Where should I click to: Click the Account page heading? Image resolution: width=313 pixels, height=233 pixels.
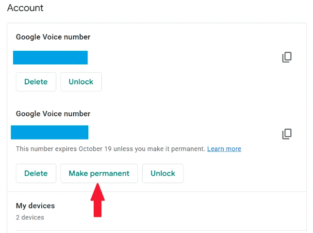pos(25,8)
